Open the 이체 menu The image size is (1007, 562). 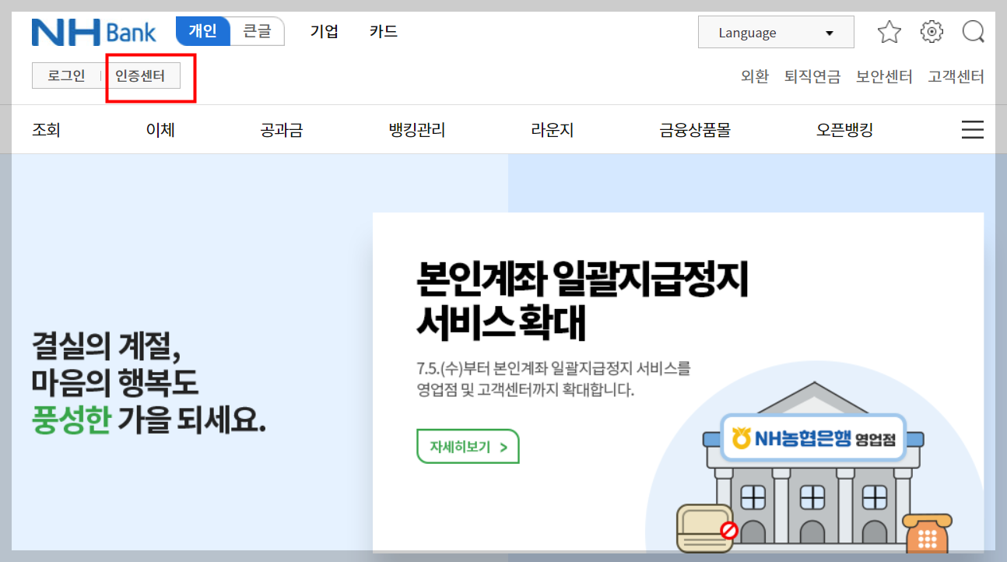[x=160, y=130]
